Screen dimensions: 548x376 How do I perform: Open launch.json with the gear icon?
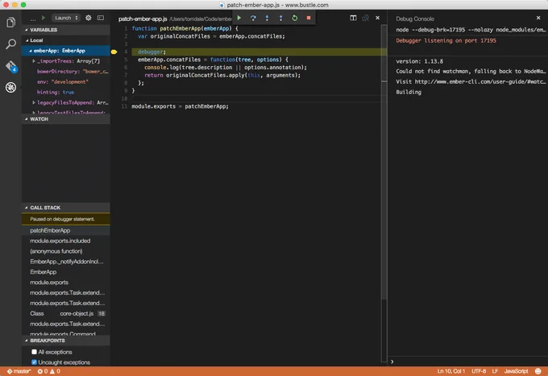[x=89, y=18]
